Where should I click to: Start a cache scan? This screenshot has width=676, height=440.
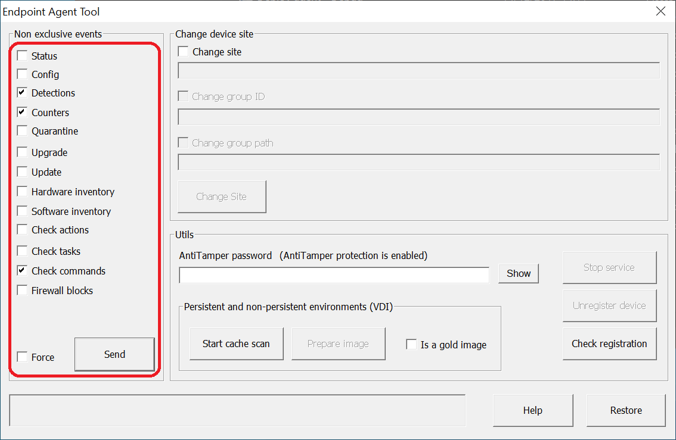(236, 344)
